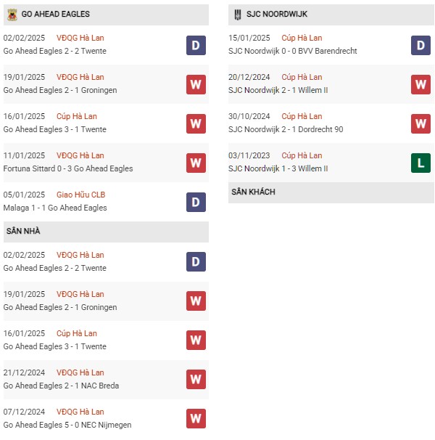Open Cúp Hà Lan link on 15/01/2025 row

pos(302,38)
